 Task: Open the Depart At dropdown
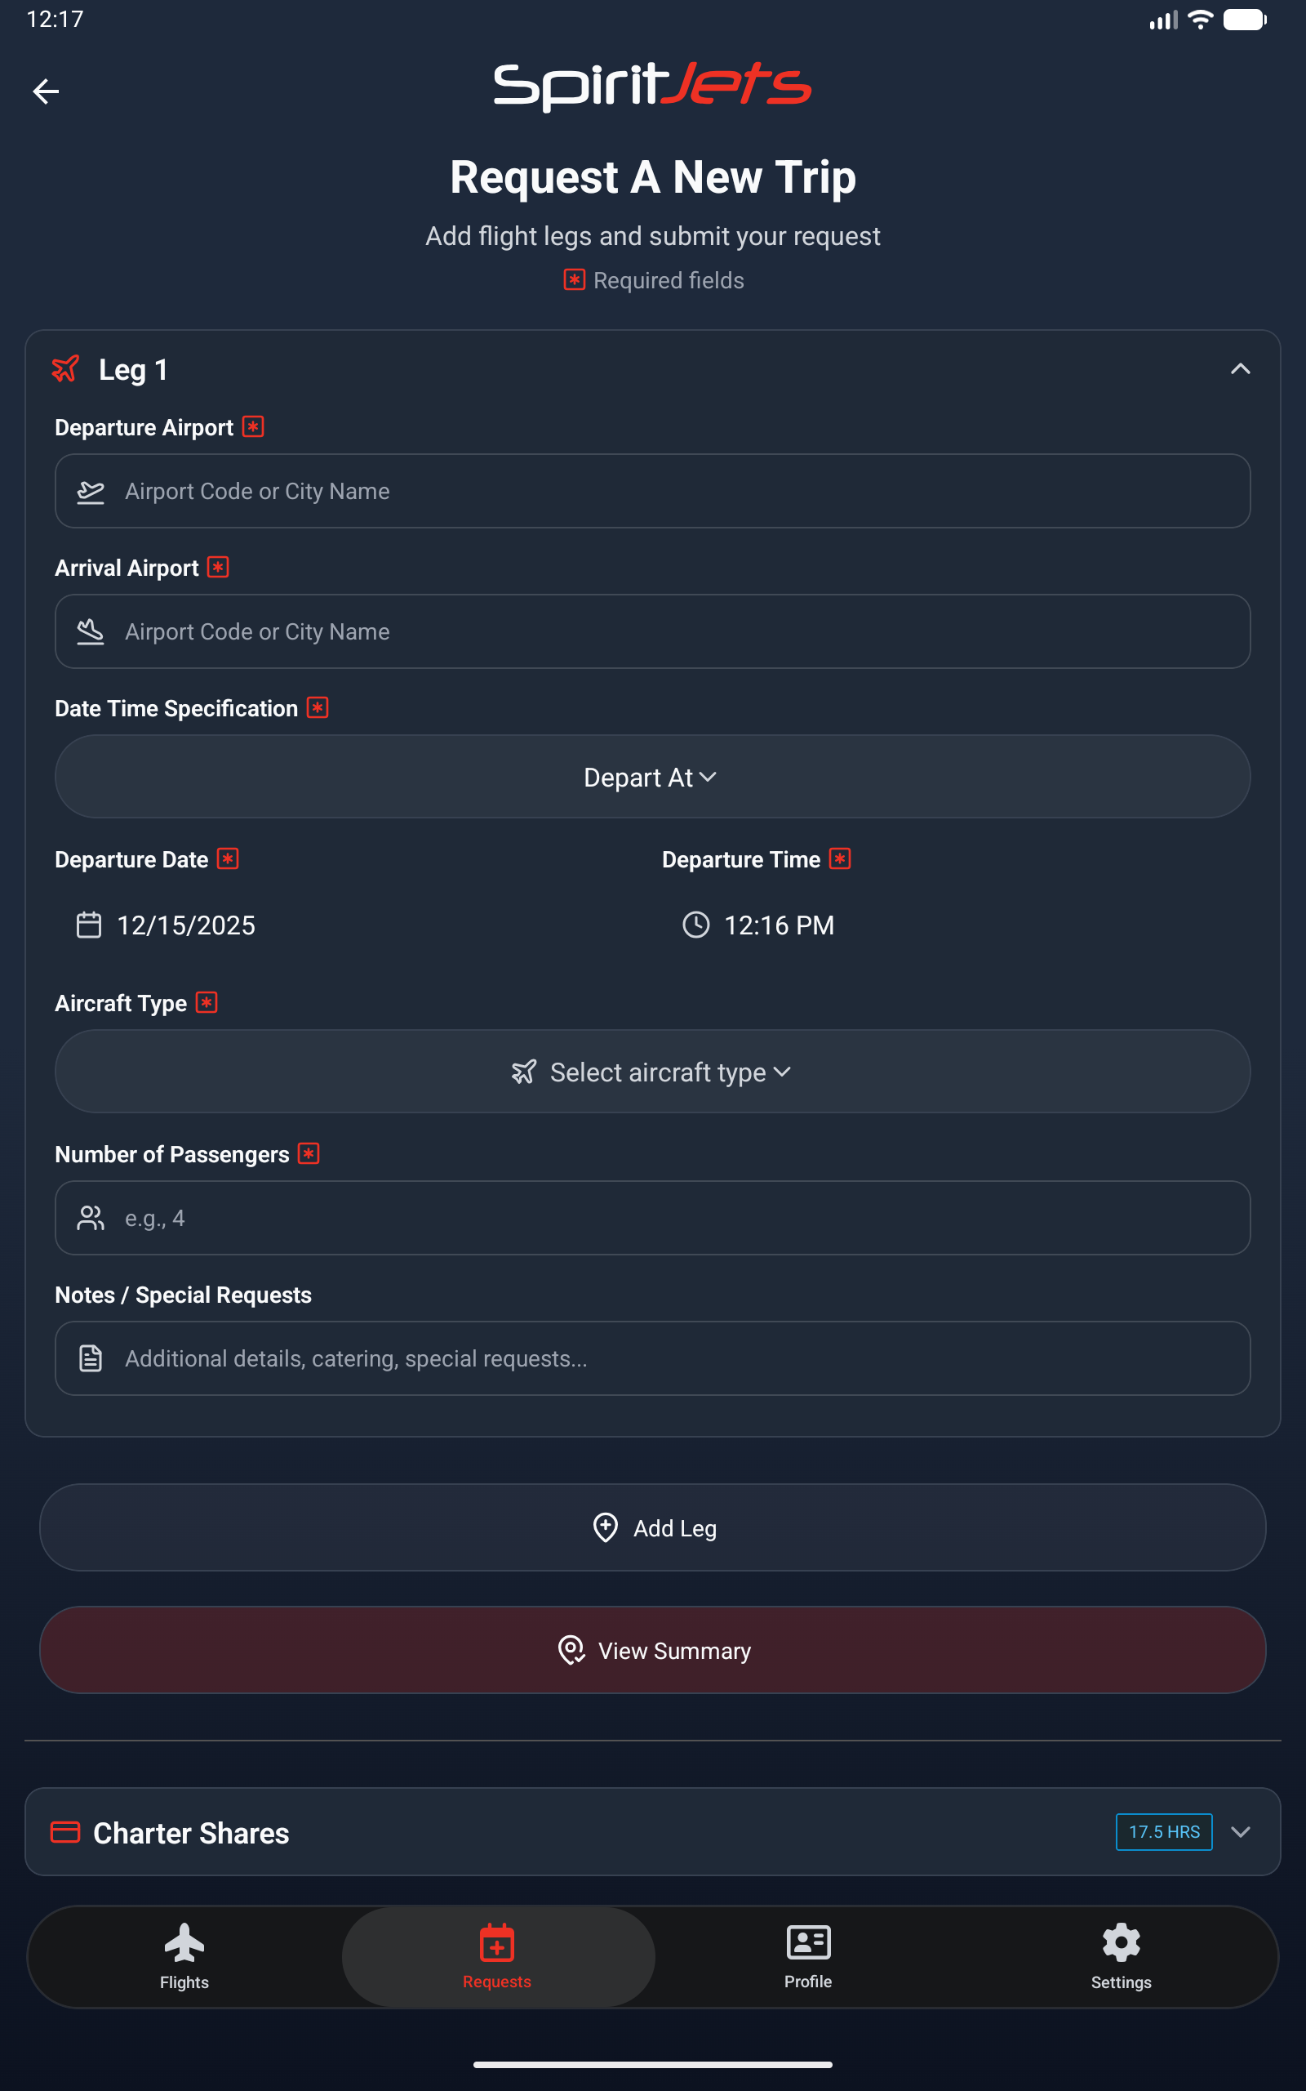click(652, 777)
